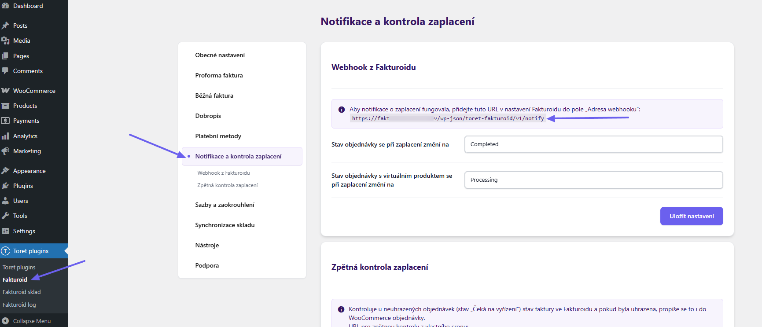Click the Tools wrench icon
This screenshot has height=327, width=762.
coord(5,216)
